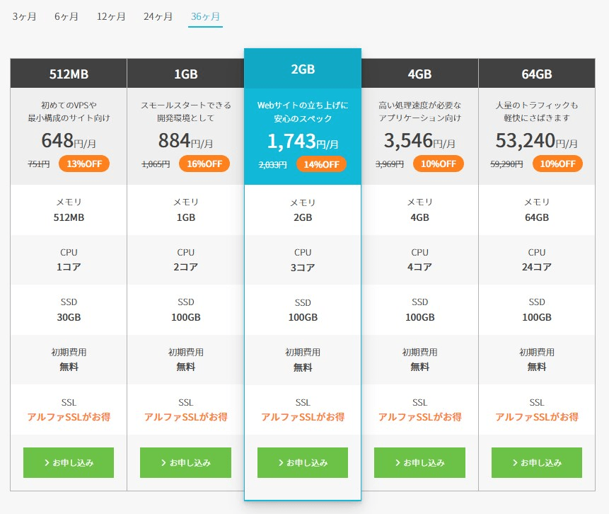The image size is (609, 514).
Task: Click the 16%OFF discount badge
Action: click(x=204, y=164)
